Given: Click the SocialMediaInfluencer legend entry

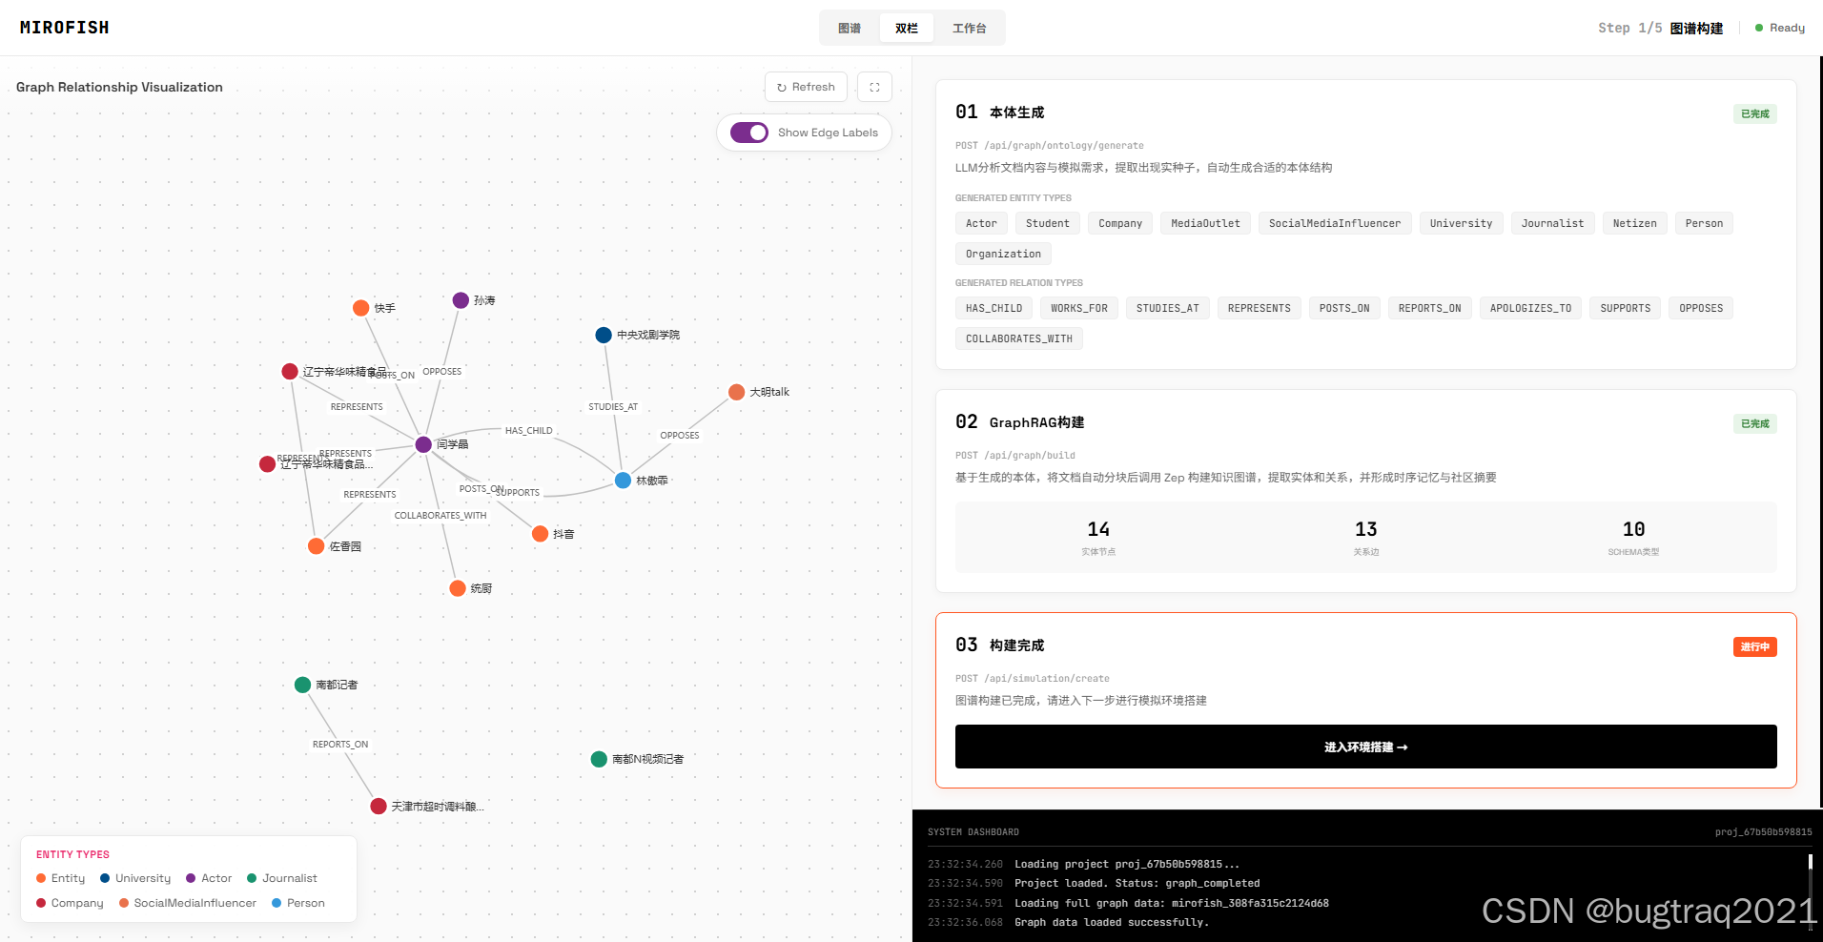Looking at the screenshot, I should (x=188, y=903).
